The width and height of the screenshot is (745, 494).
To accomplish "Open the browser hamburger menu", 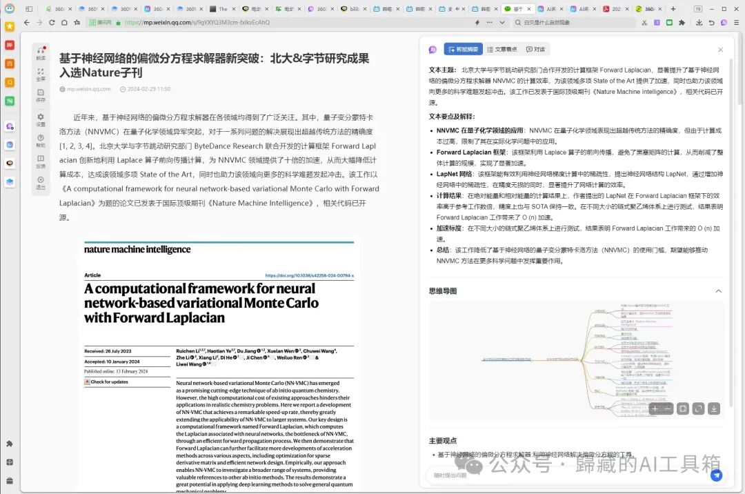I will point(737,22).
